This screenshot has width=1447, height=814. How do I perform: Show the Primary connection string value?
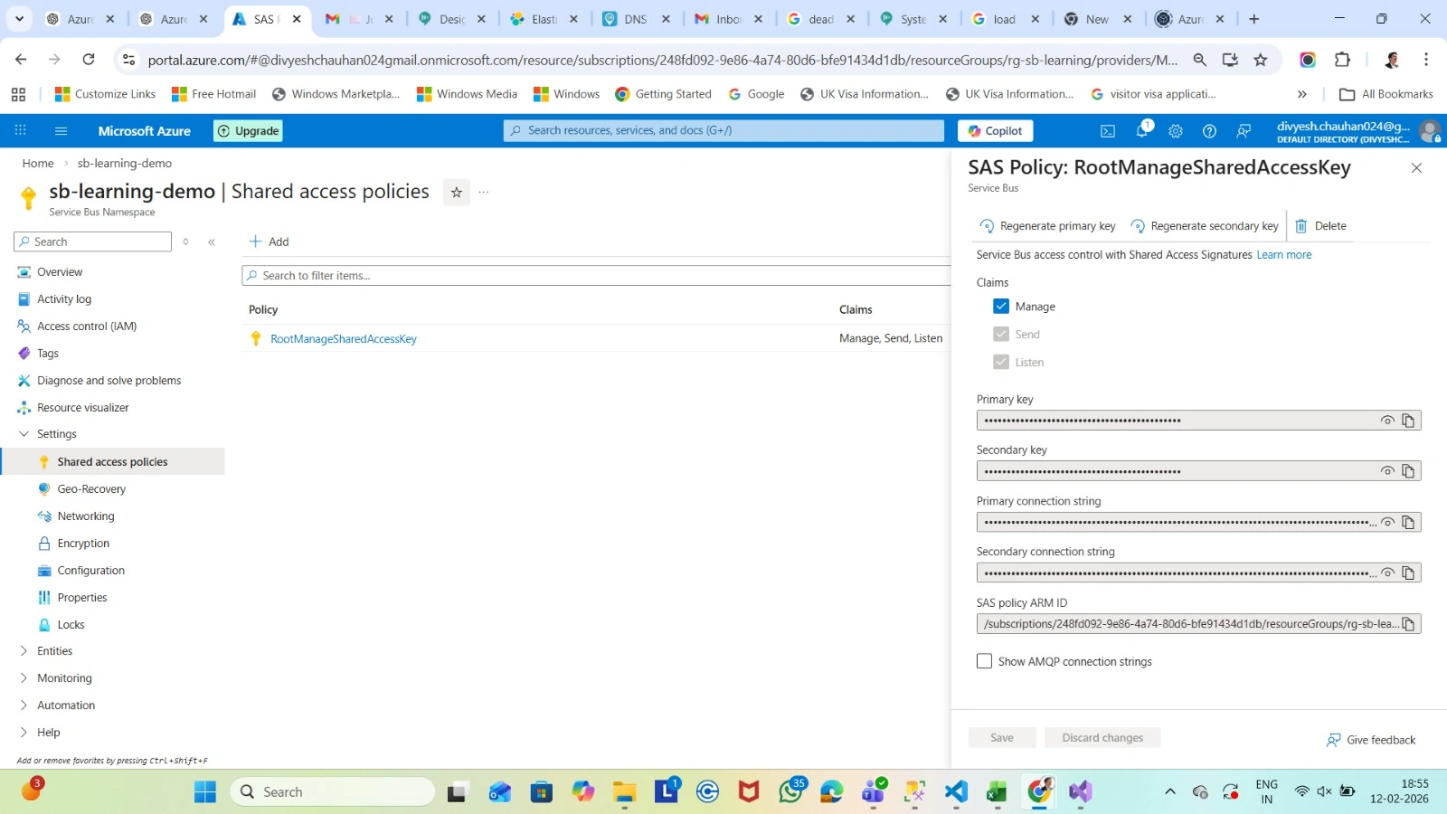pos(1387,522)
